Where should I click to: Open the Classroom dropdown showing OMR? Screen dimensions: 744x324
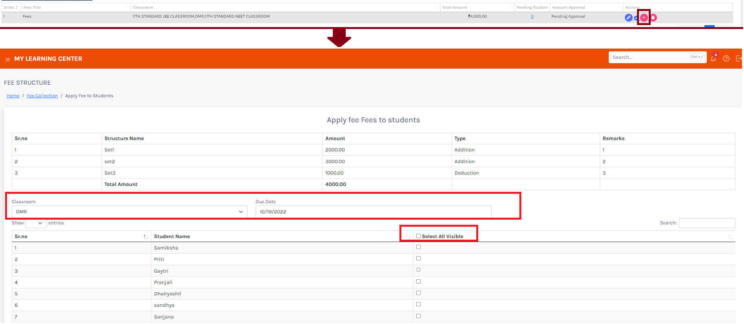click(129, 212)
